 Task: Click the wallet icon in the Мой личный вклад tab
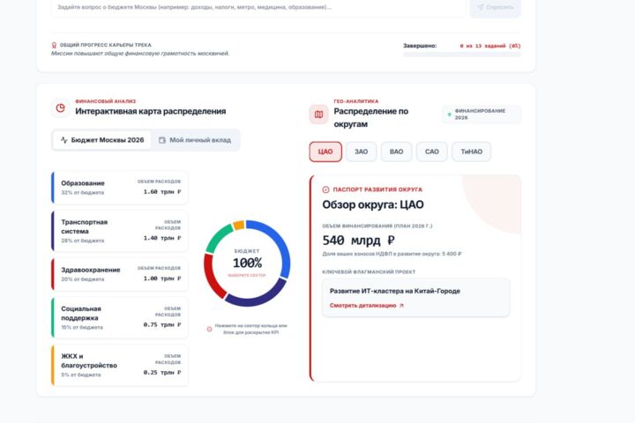(x=162, y=140)
